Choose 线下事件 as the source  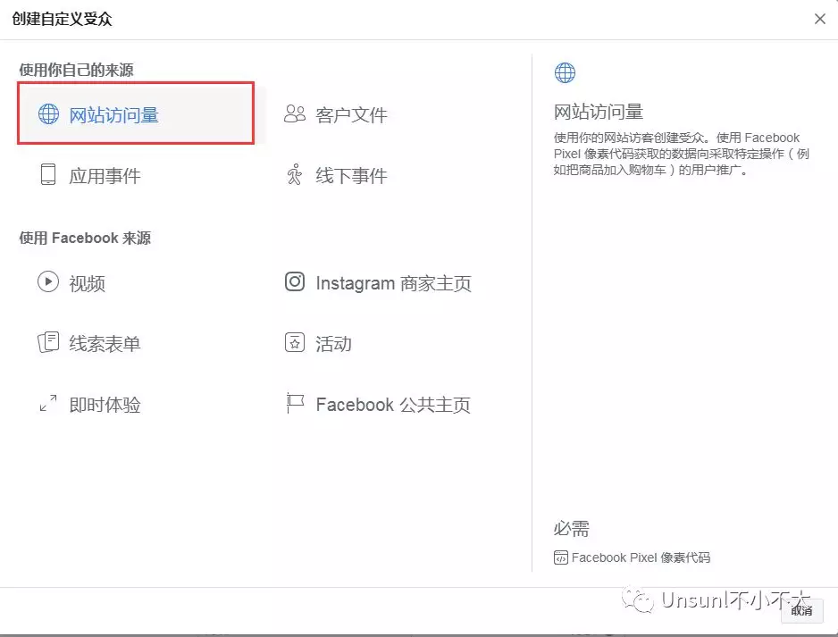coord(351,176)
